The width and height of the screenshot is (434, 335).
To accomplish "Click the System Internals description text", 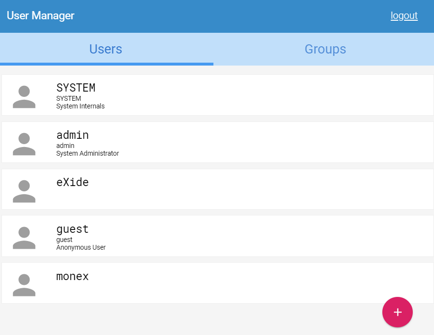I will tap(80, 106).
